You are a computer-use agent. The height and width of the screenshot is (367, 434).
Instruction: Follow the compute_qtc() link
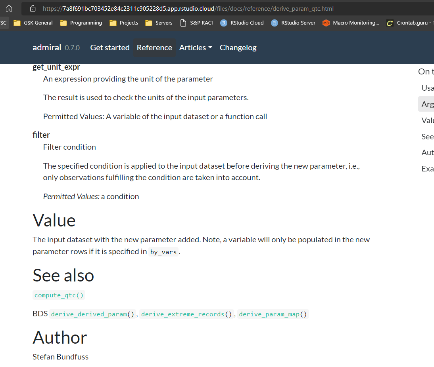pos(59,295)
